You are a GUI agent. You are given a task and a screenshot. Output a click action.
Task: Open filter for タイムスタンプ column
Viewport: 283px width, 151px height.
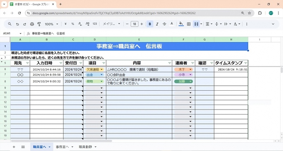coord(245,63)
